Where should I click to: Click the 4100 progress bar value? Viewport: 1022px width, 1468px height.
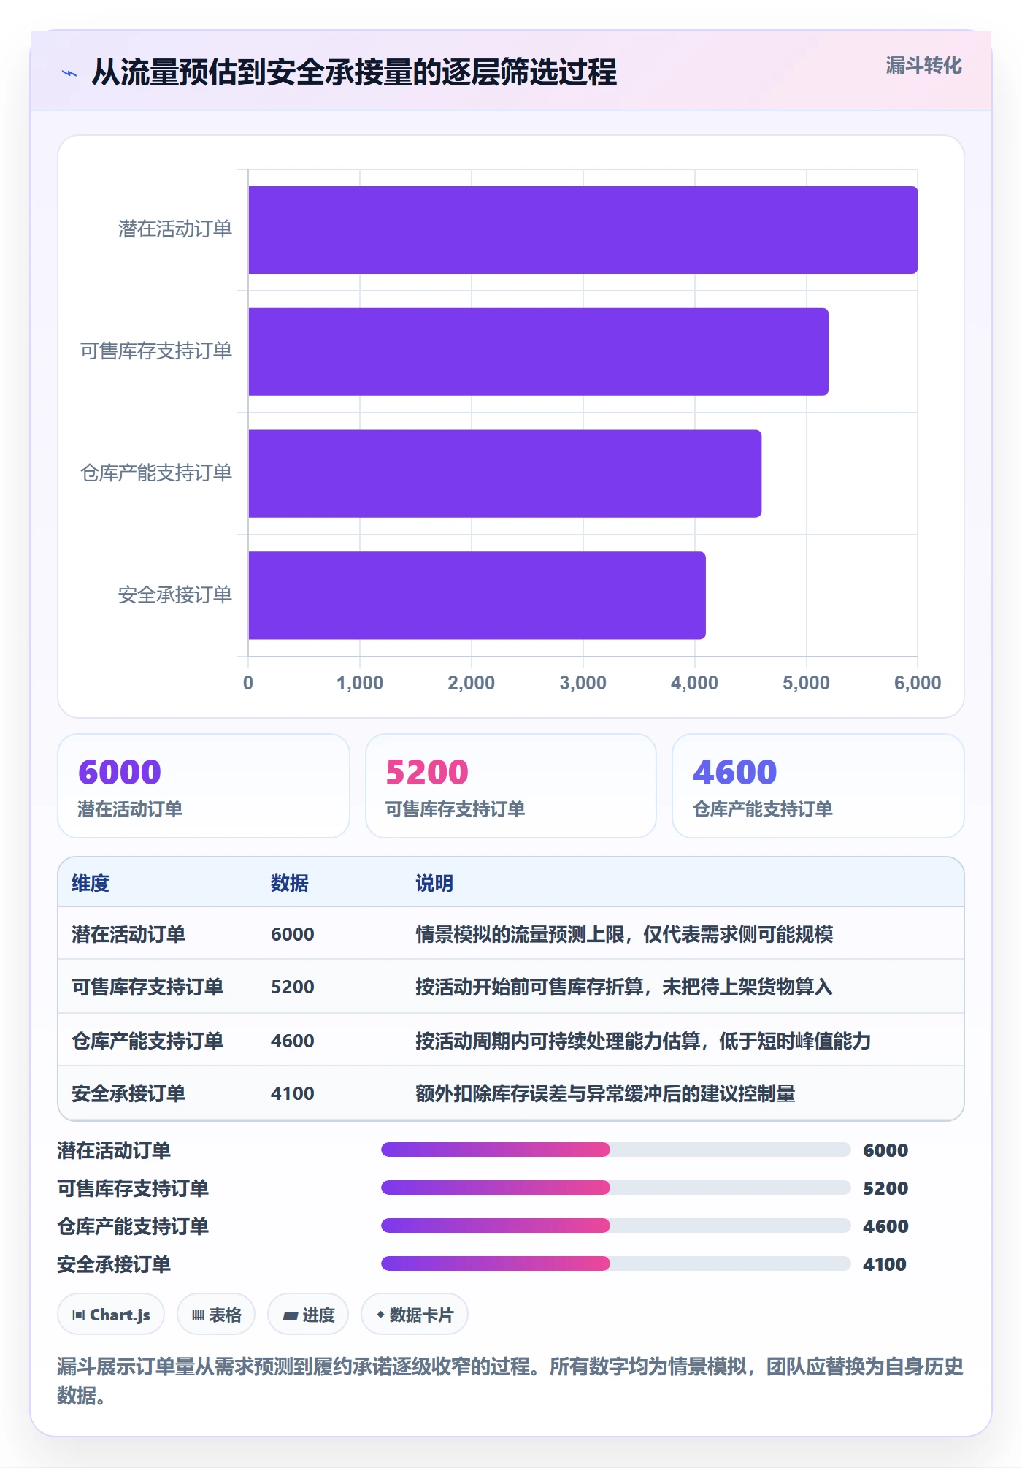pos(885,1264)
